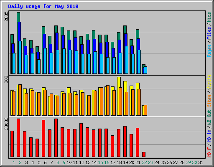Click the blue "kB In" legend label

[209, 136]
